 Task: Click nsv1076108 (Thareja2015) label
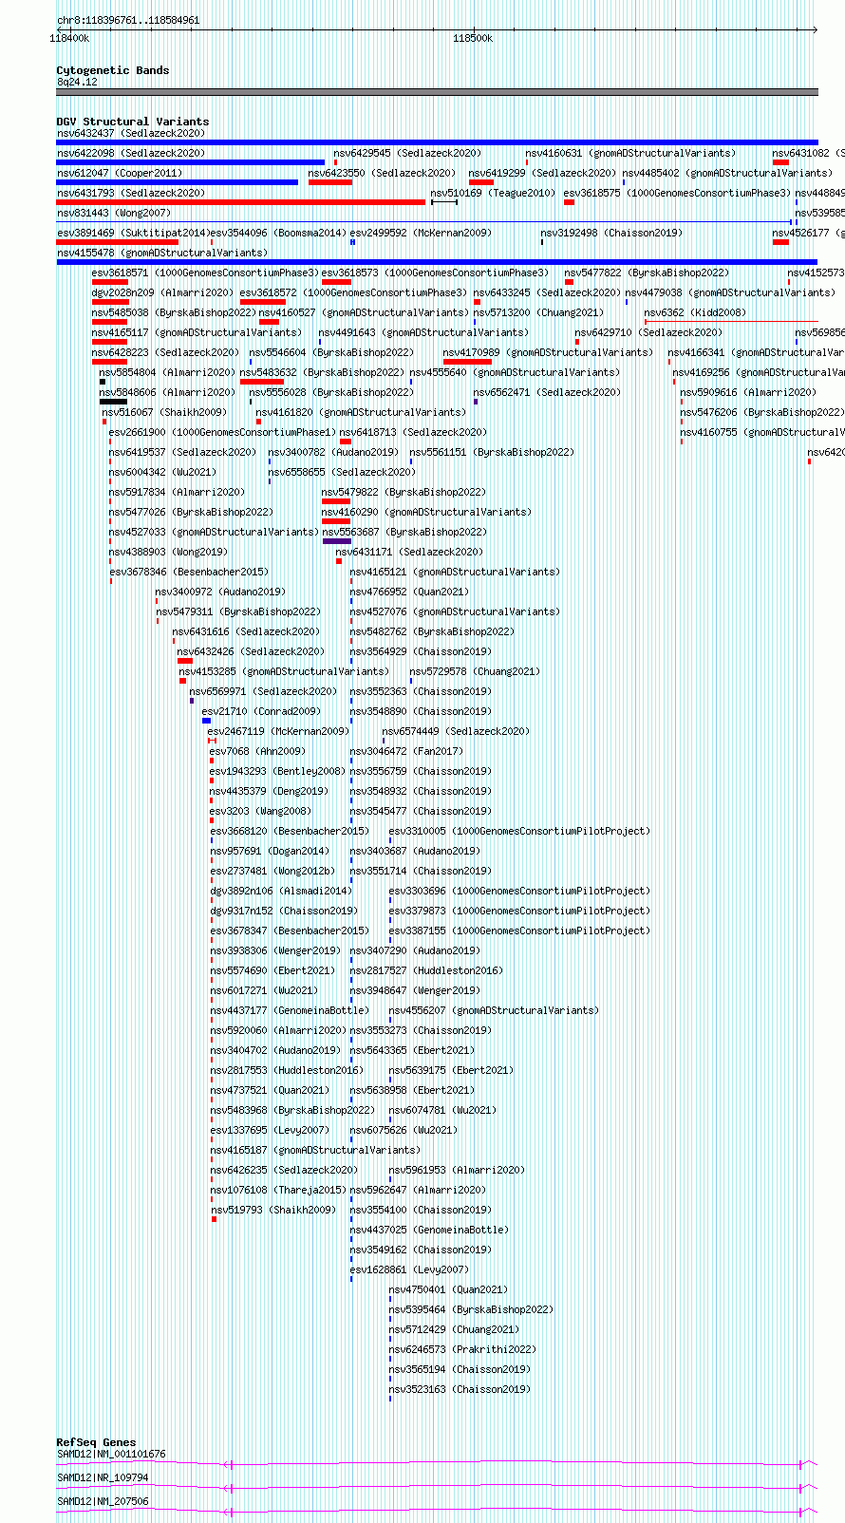[278, 1191]
